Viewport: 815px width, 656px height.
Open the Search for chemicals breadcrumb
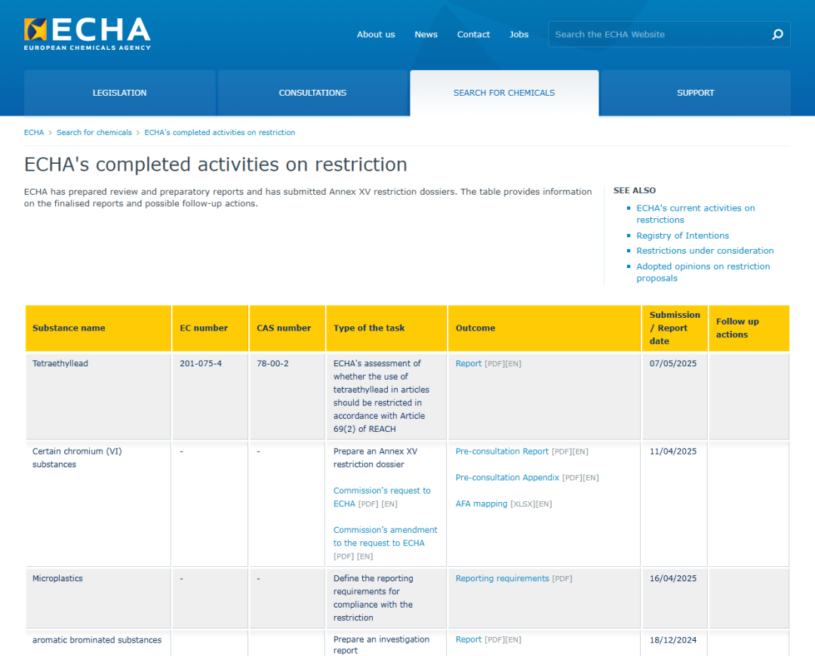click(94, 132)
